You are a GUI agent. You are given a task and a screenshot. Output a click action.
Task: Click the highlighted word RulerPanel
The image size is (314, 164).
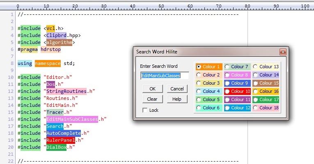(x=61, y=140)
